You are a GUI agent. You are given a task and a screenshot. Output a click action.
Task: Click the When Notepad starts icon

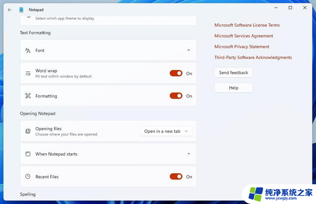click(28, 154)
